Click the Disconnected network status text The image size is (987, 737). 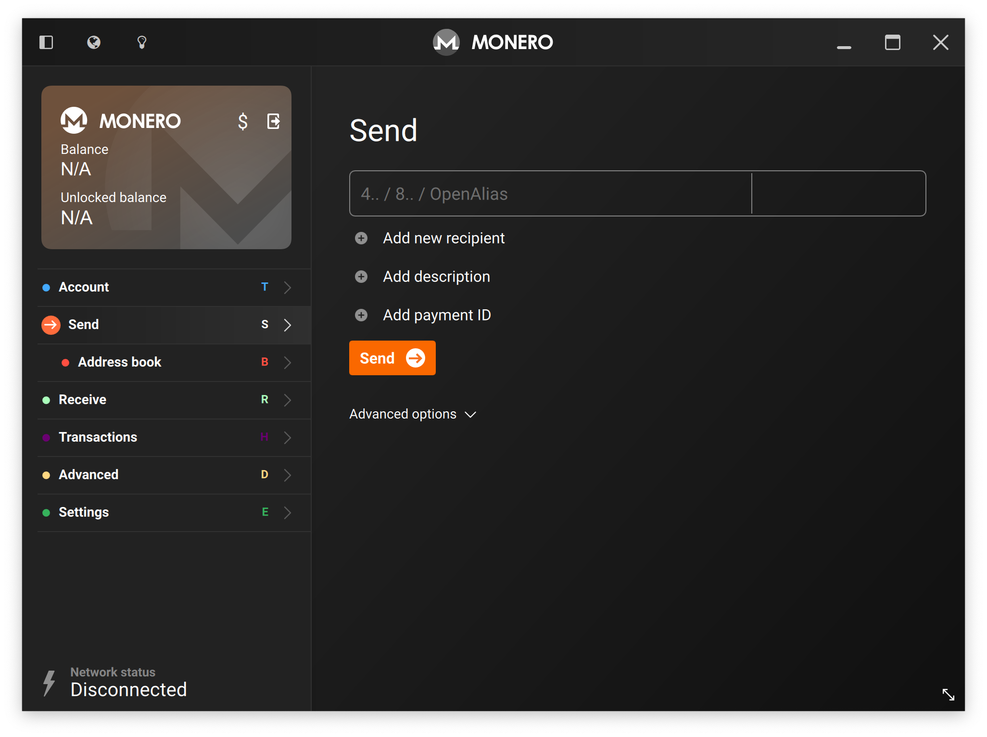(128, 689)
